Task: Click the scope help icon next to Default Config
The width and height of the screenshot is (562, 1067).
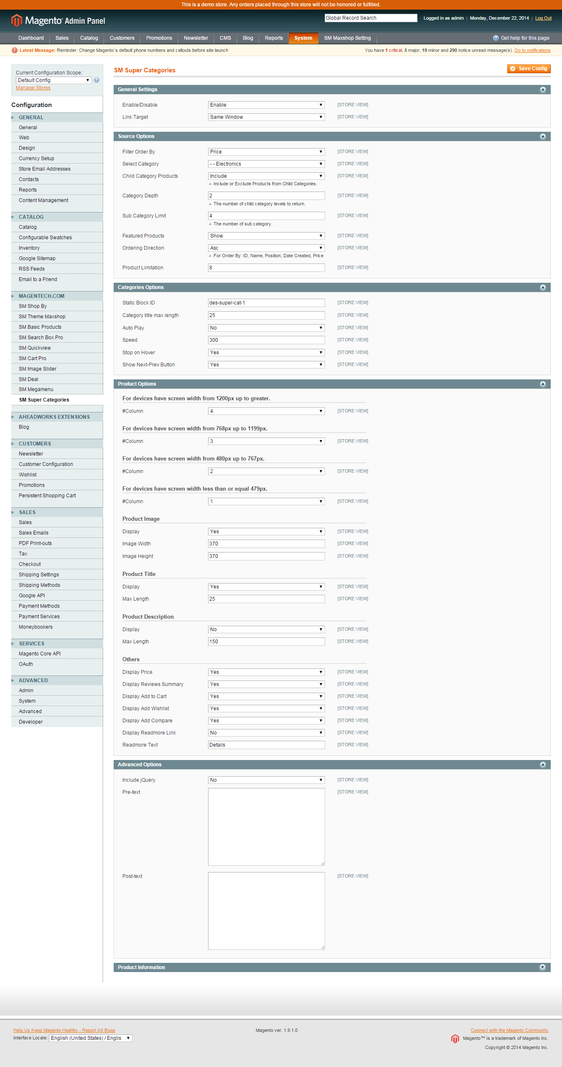Action: tap(97, 80)
